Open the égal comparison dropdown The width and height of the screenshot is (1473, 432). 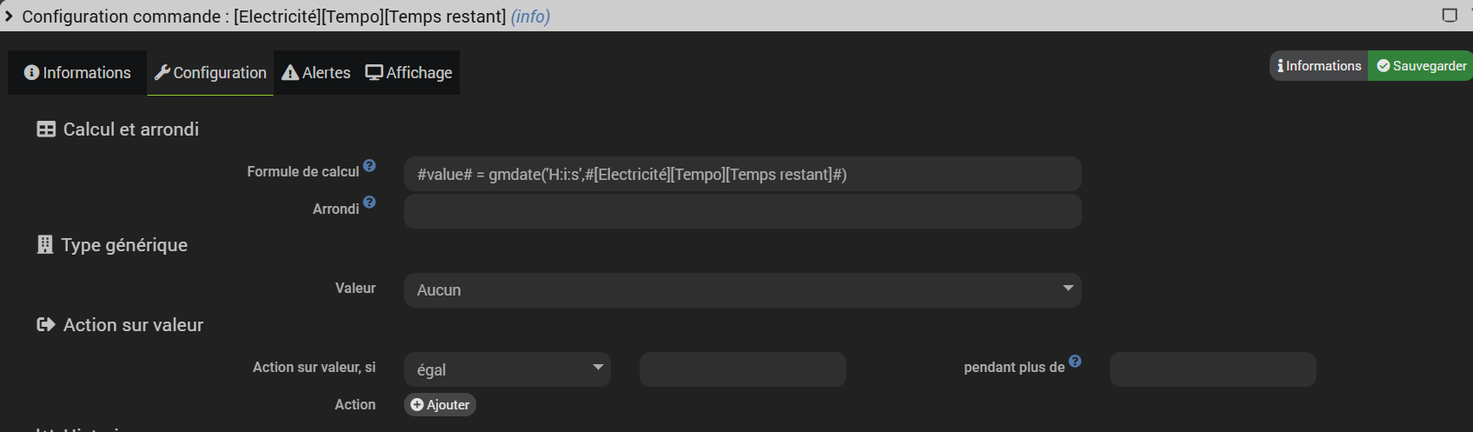[507, 369]
